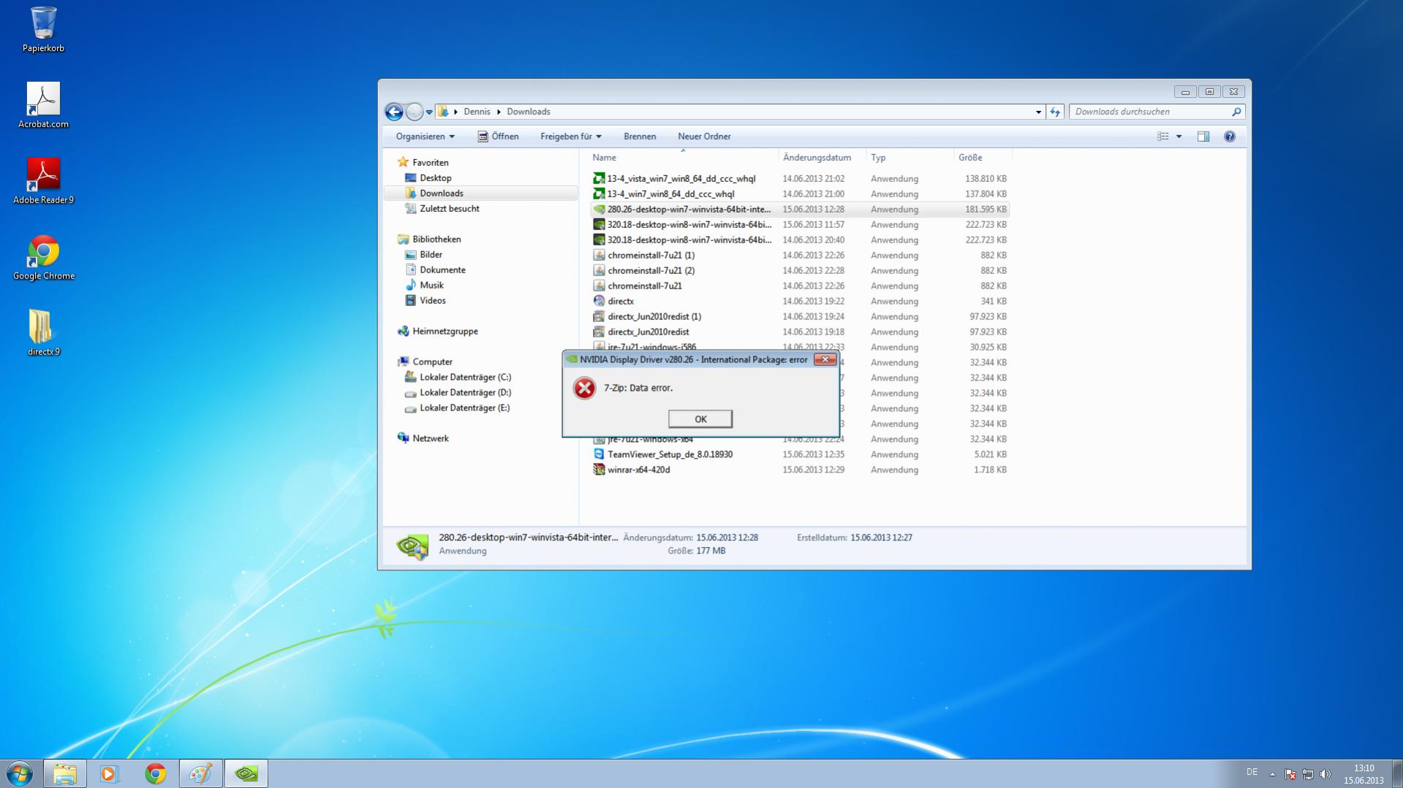Click OK in the 7-Zip error dialog

[700, 418]
